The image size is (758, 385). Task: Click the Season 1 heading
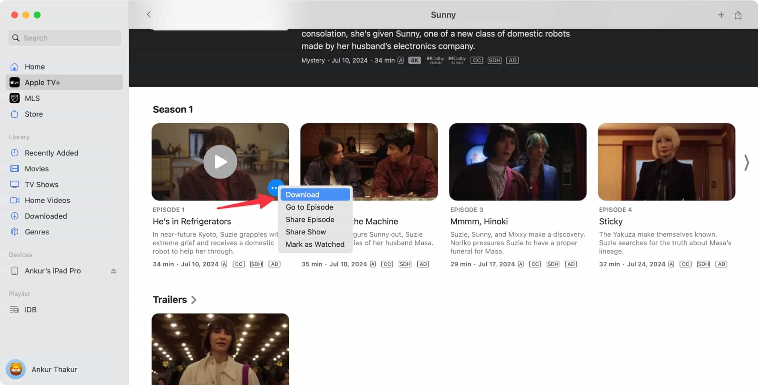173,109
